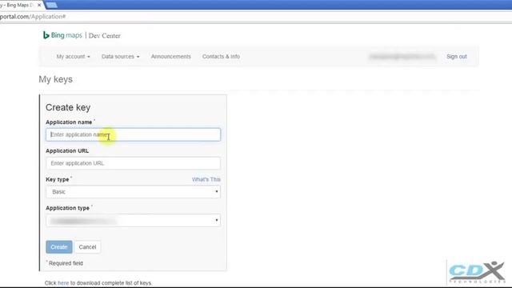Click the Create button
Screen dimensions: 512x288
59,247
